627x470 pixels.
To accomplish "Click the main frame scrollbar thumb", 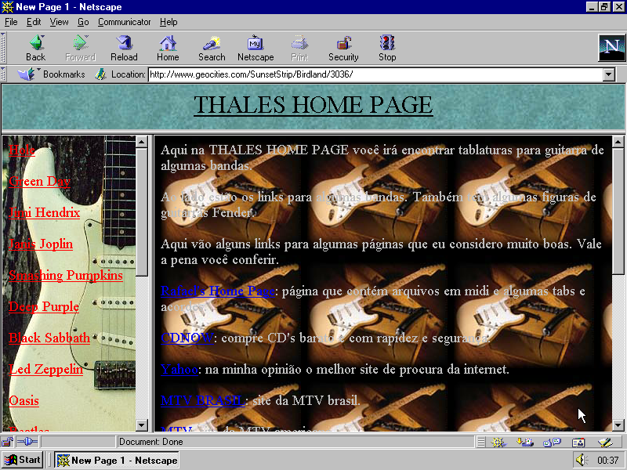I will coord(618,211).
